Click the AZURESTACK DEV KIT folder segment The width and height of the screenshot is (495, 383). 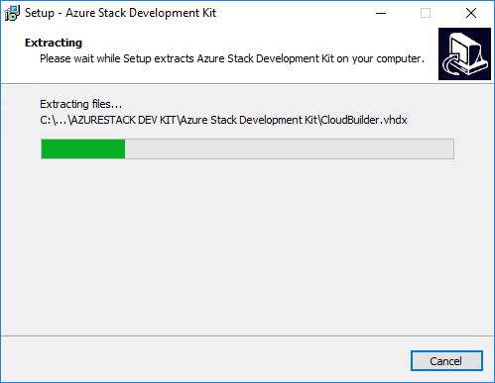123,120
